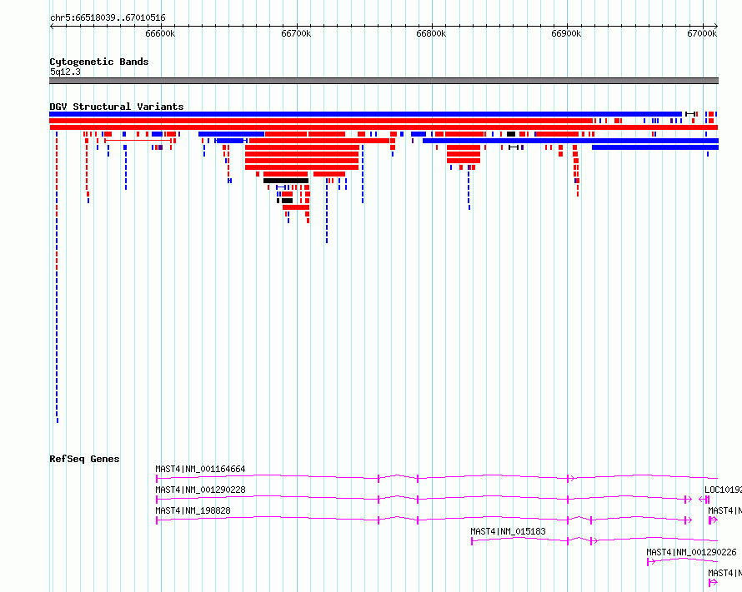Select the MAST4|NM_001290226 transcript glyph
Screen dimensions: 742x592
[x=682, y=561]
